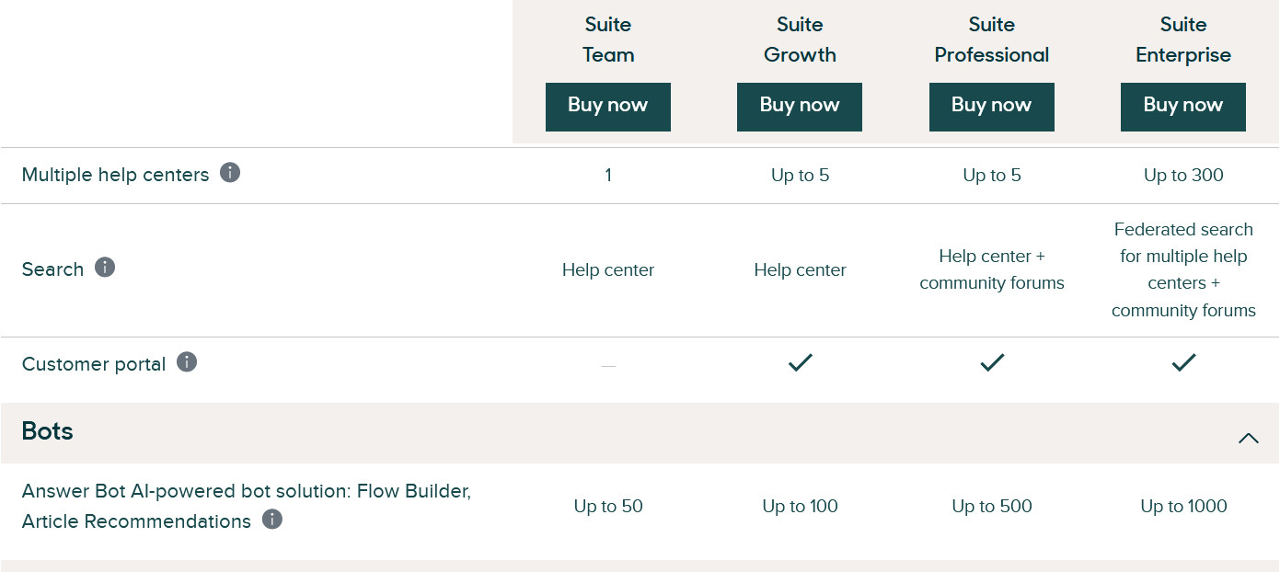The image size is (1280, 572).
Task: Select the Suite Growch Customer portal checkmark
Action: pyautogui.click(x=800, y=363)
